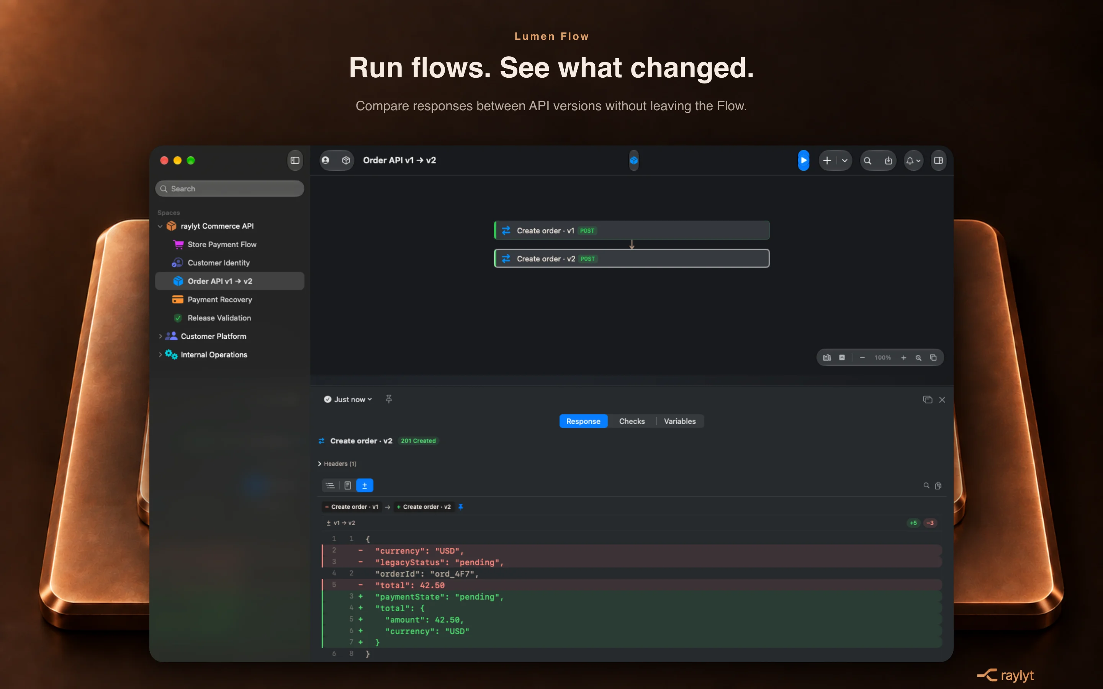1103x689 pixels.
Task: Zoom out canvas with minus button
Action: click(862, 358)
